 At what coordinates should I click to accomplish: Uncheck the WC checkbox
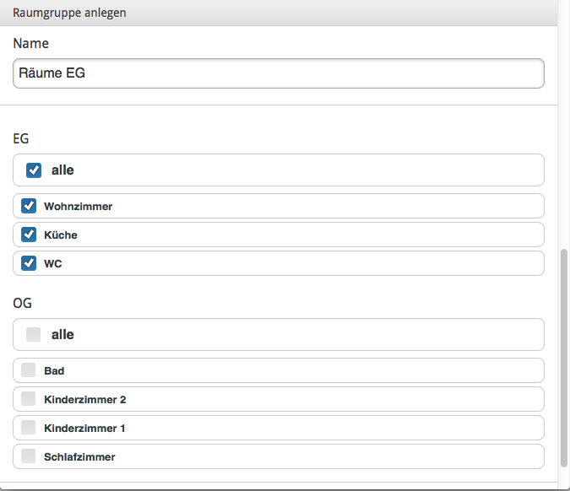[29, 263]
